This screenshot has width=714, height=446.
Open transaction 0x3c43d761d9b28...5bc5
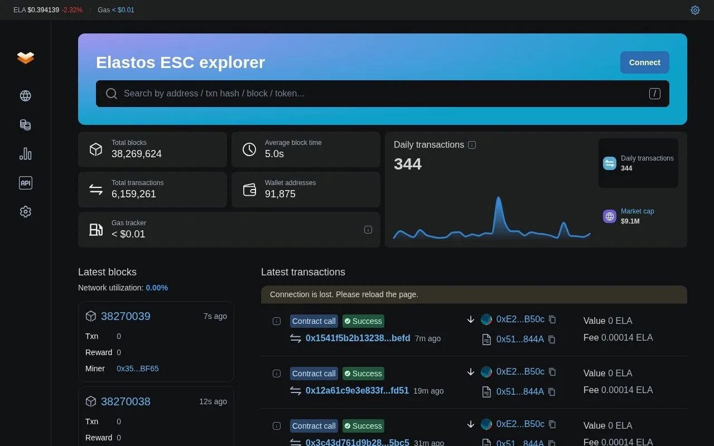tap(358, 443)
